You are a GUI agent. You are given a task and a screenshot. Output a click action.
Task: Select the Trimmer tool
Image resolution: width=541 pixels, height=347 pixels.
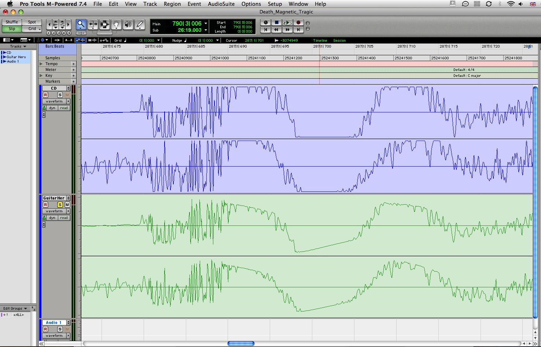93,25
